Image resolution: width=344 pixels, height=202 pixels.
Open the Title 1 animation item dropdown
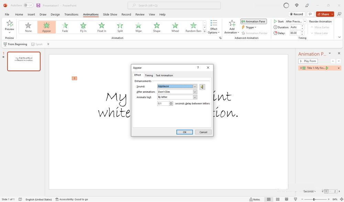click(339, 68)
